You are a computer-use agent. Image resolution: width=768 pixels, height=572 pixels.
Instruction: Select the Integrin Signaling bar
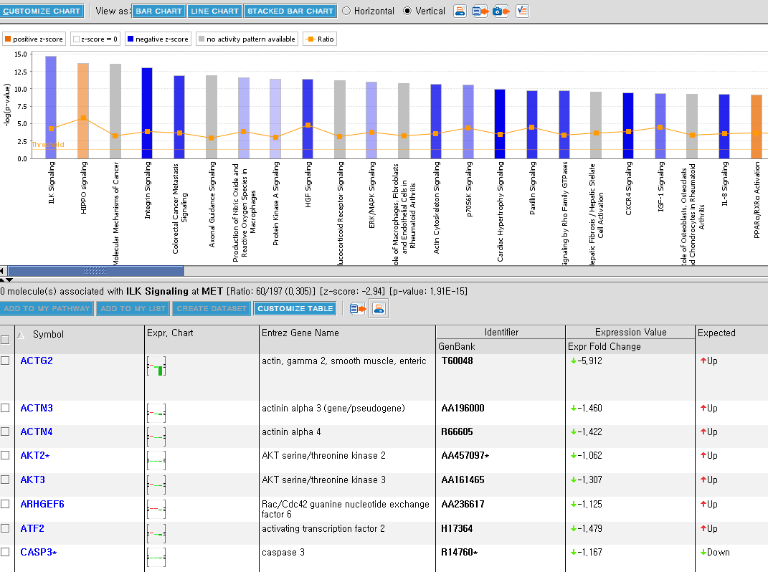[x=147, y=113]
